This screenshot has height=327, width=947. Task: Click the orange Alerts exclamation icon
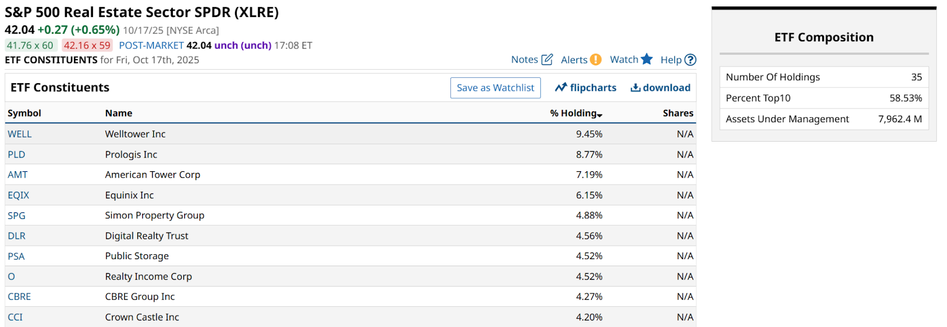[596, 60]
